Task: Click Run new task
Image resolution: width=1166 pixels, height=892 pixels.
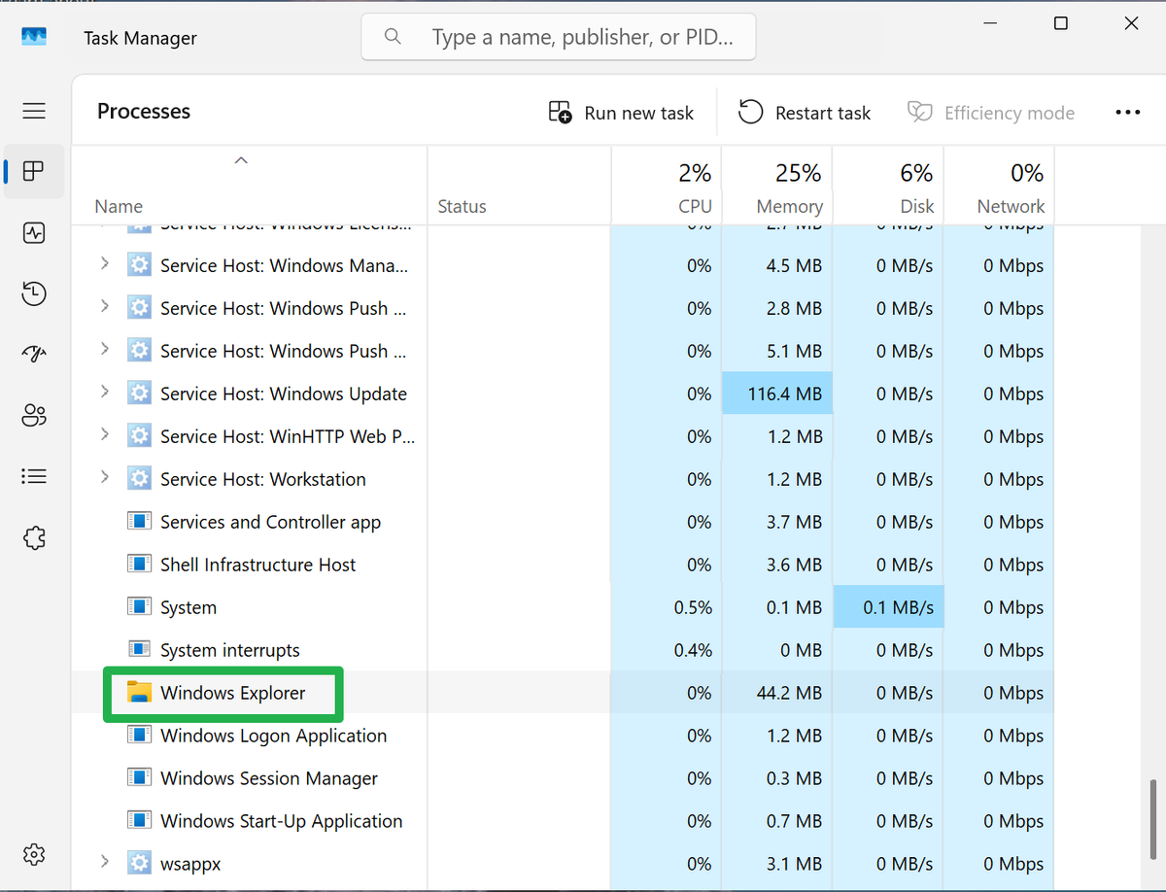Action: (621, 112)
